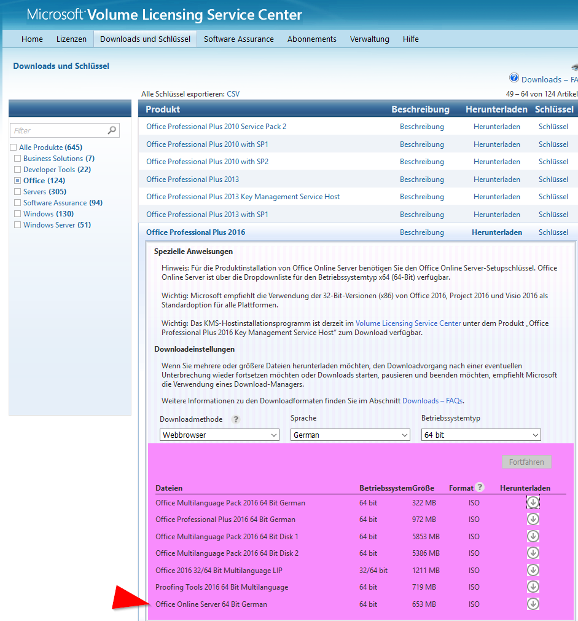Click the search magnifier in Filter box
Screen dimensions: 578x621
click(112, 130)
